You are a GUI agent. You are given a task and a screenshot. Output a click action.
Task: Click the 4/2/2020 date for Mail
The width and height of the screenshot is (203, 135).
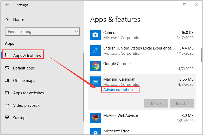click(x=186, y=84)
